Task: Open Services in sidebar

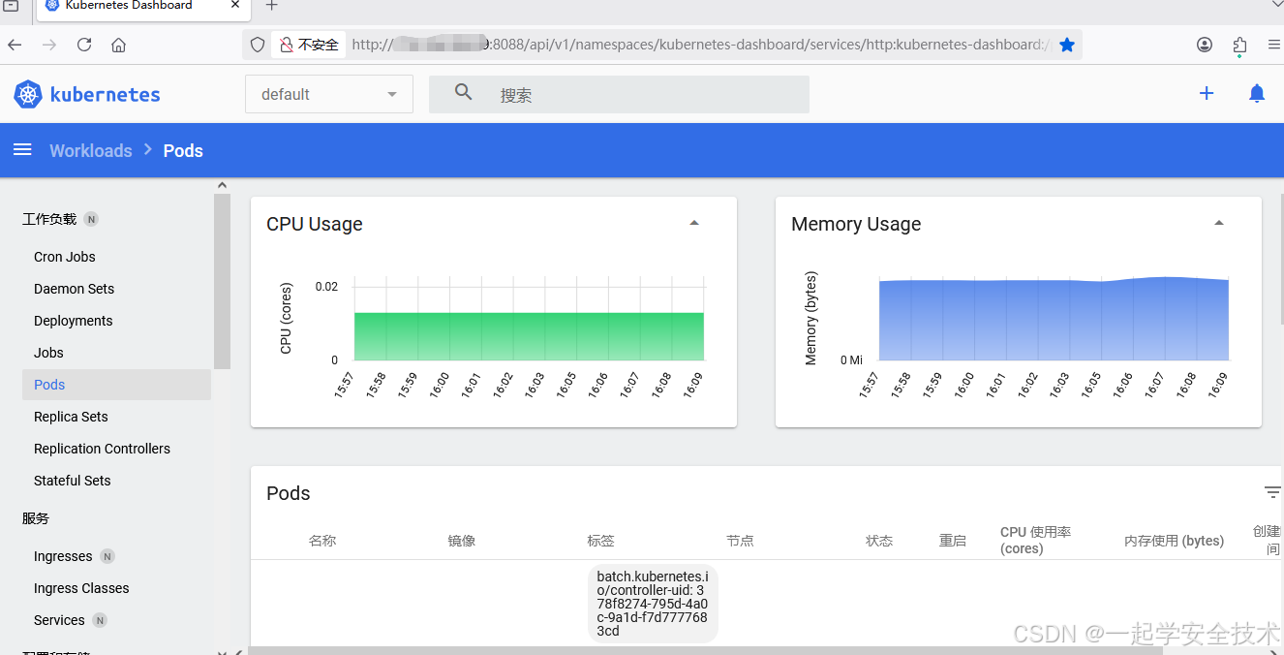Action: (x=59, y=620)
